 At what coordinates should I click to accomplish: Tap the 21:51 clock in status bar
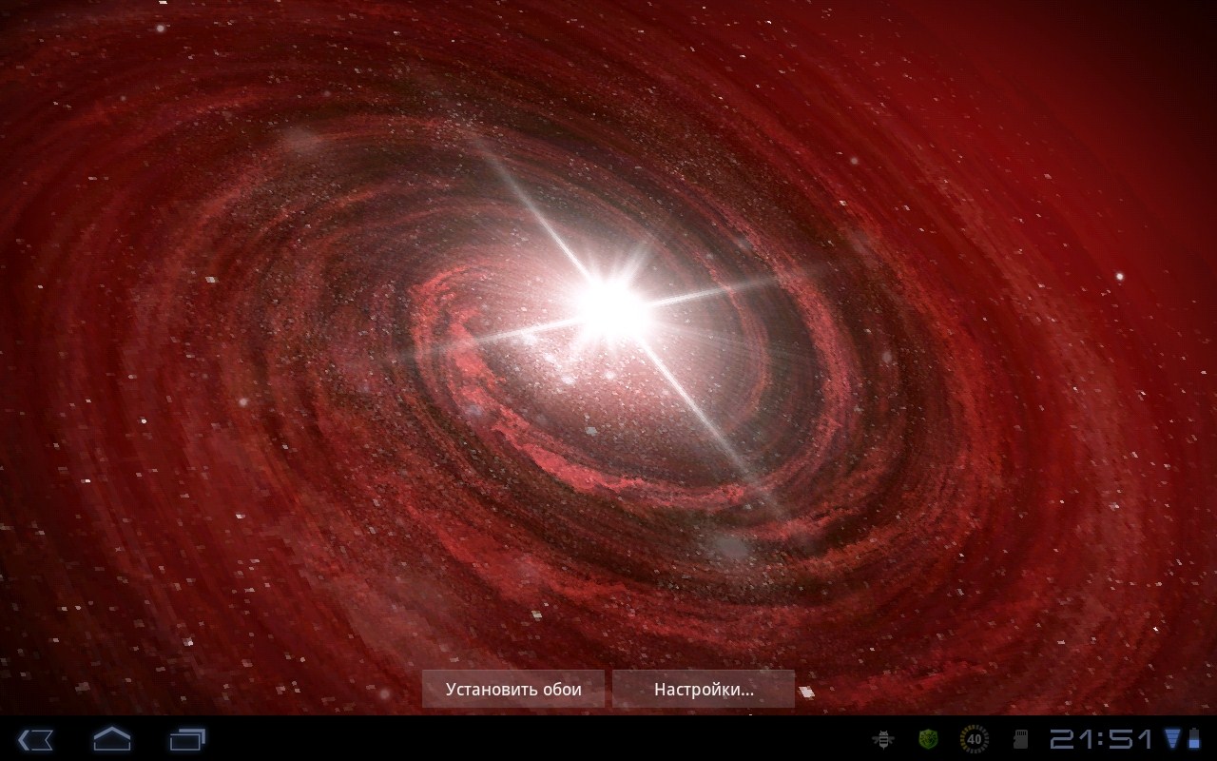pos(1101,739)
